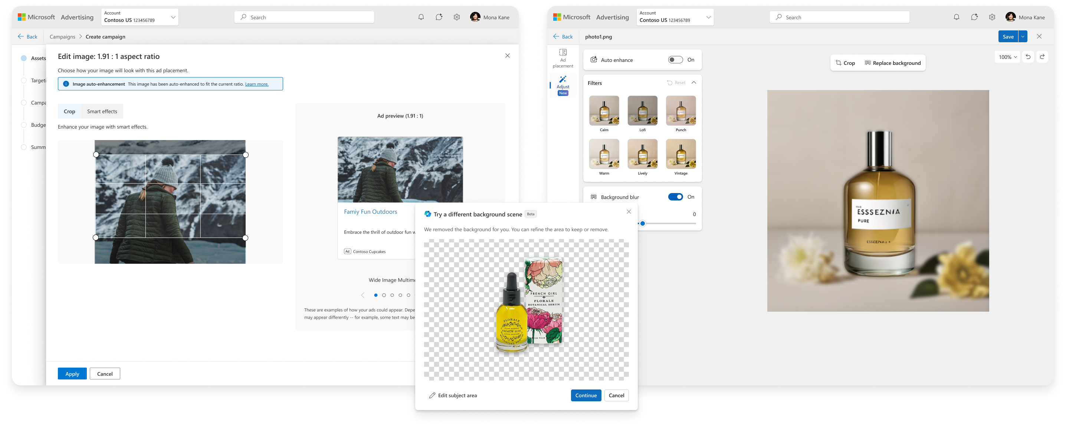Open settings gear in right window
The height and width of the screenshot is (428, 1066).
click(992, 17)
